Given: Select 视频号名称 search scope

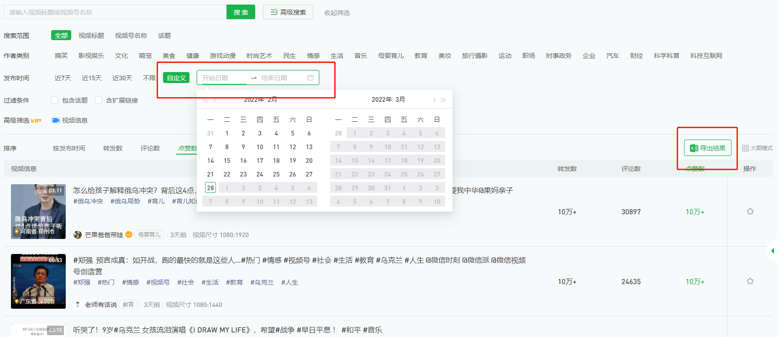Looking at the screenshot, I should (x=131, y=36).
